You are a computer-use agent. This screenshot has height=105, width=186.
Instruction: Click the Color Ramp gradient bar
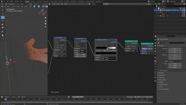coord(106,48)
